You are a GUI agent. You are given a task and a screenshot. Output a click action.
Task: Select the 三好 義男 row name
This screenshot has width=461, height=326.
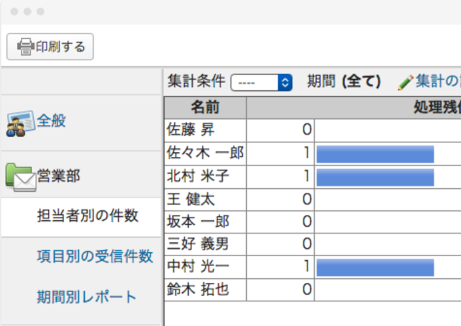pos(197,244)
